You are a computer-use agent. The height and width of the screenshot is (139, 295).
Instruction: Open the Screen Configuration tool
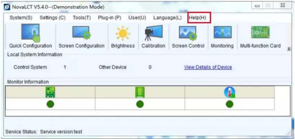click(81, 36)
